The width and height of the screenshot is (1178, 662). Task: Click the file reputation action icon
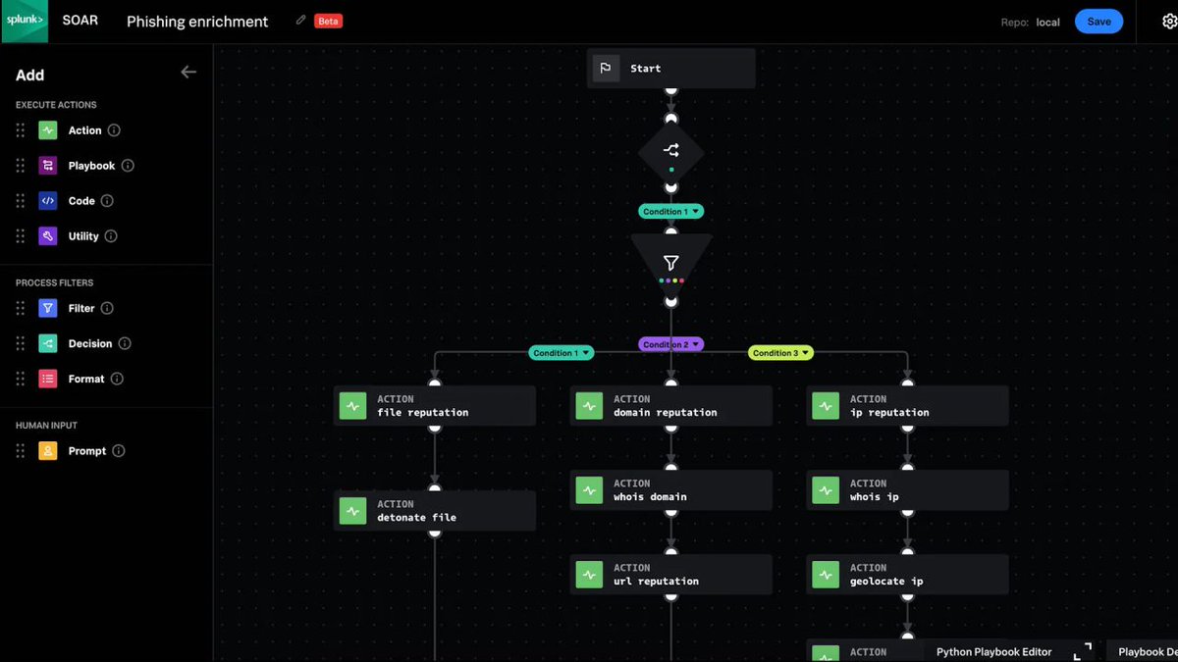pos(352,406)
